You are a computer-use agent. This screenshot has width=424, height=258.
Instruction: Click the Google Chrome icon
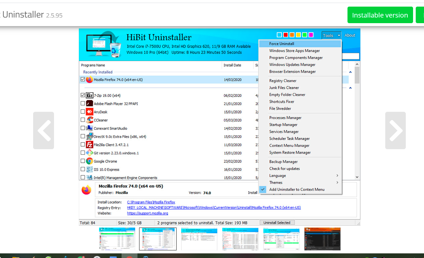(x=89, y=161)
